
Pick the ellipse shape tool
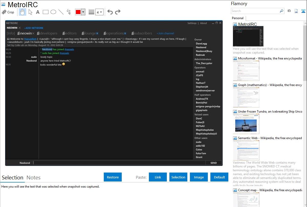53,12
